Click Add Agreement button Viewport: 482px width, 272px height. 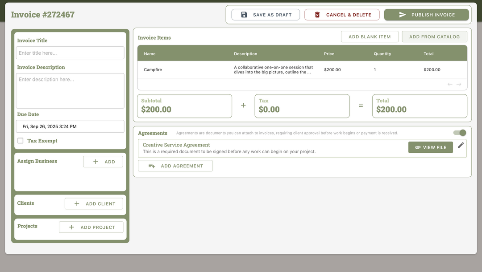click(x=175, y=166)
